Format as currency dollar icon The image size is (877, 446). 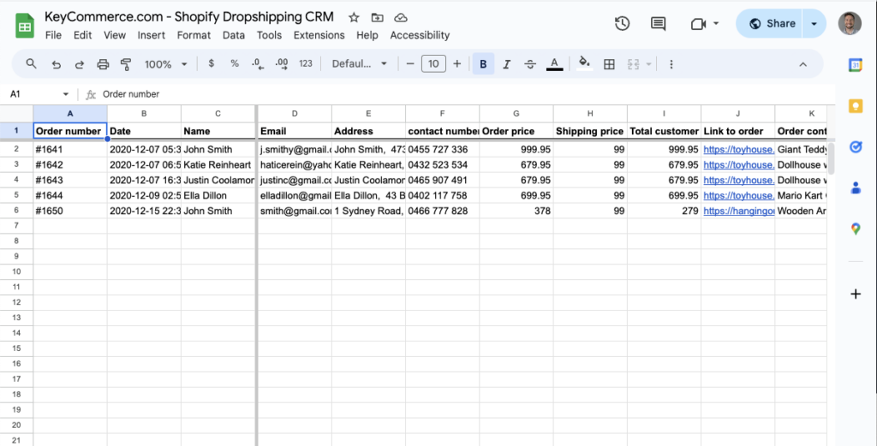[211, 63]
